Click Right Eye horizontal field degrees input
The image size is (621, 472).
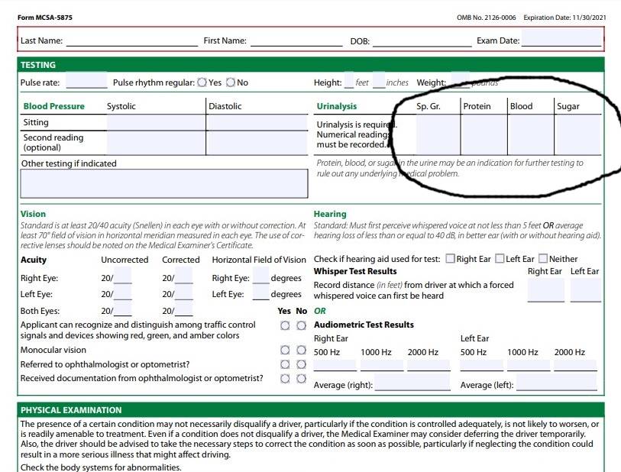[x=261, y=276]
